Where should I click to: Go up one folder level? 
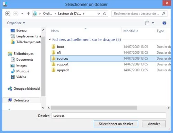click(28, 14)
